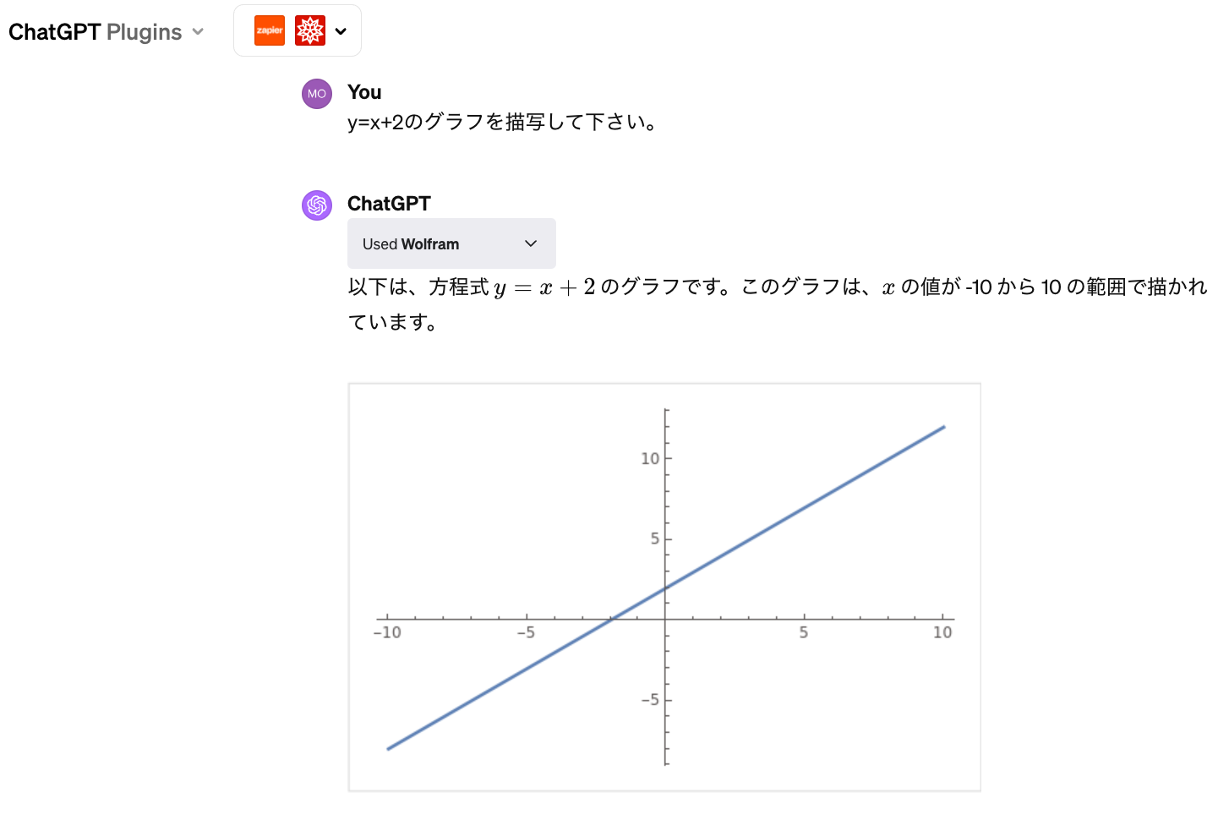Viewport: 1229px width, 820px height.
Task: Click the x-axis label −10 on graph
Action: [x=387, y=632]
